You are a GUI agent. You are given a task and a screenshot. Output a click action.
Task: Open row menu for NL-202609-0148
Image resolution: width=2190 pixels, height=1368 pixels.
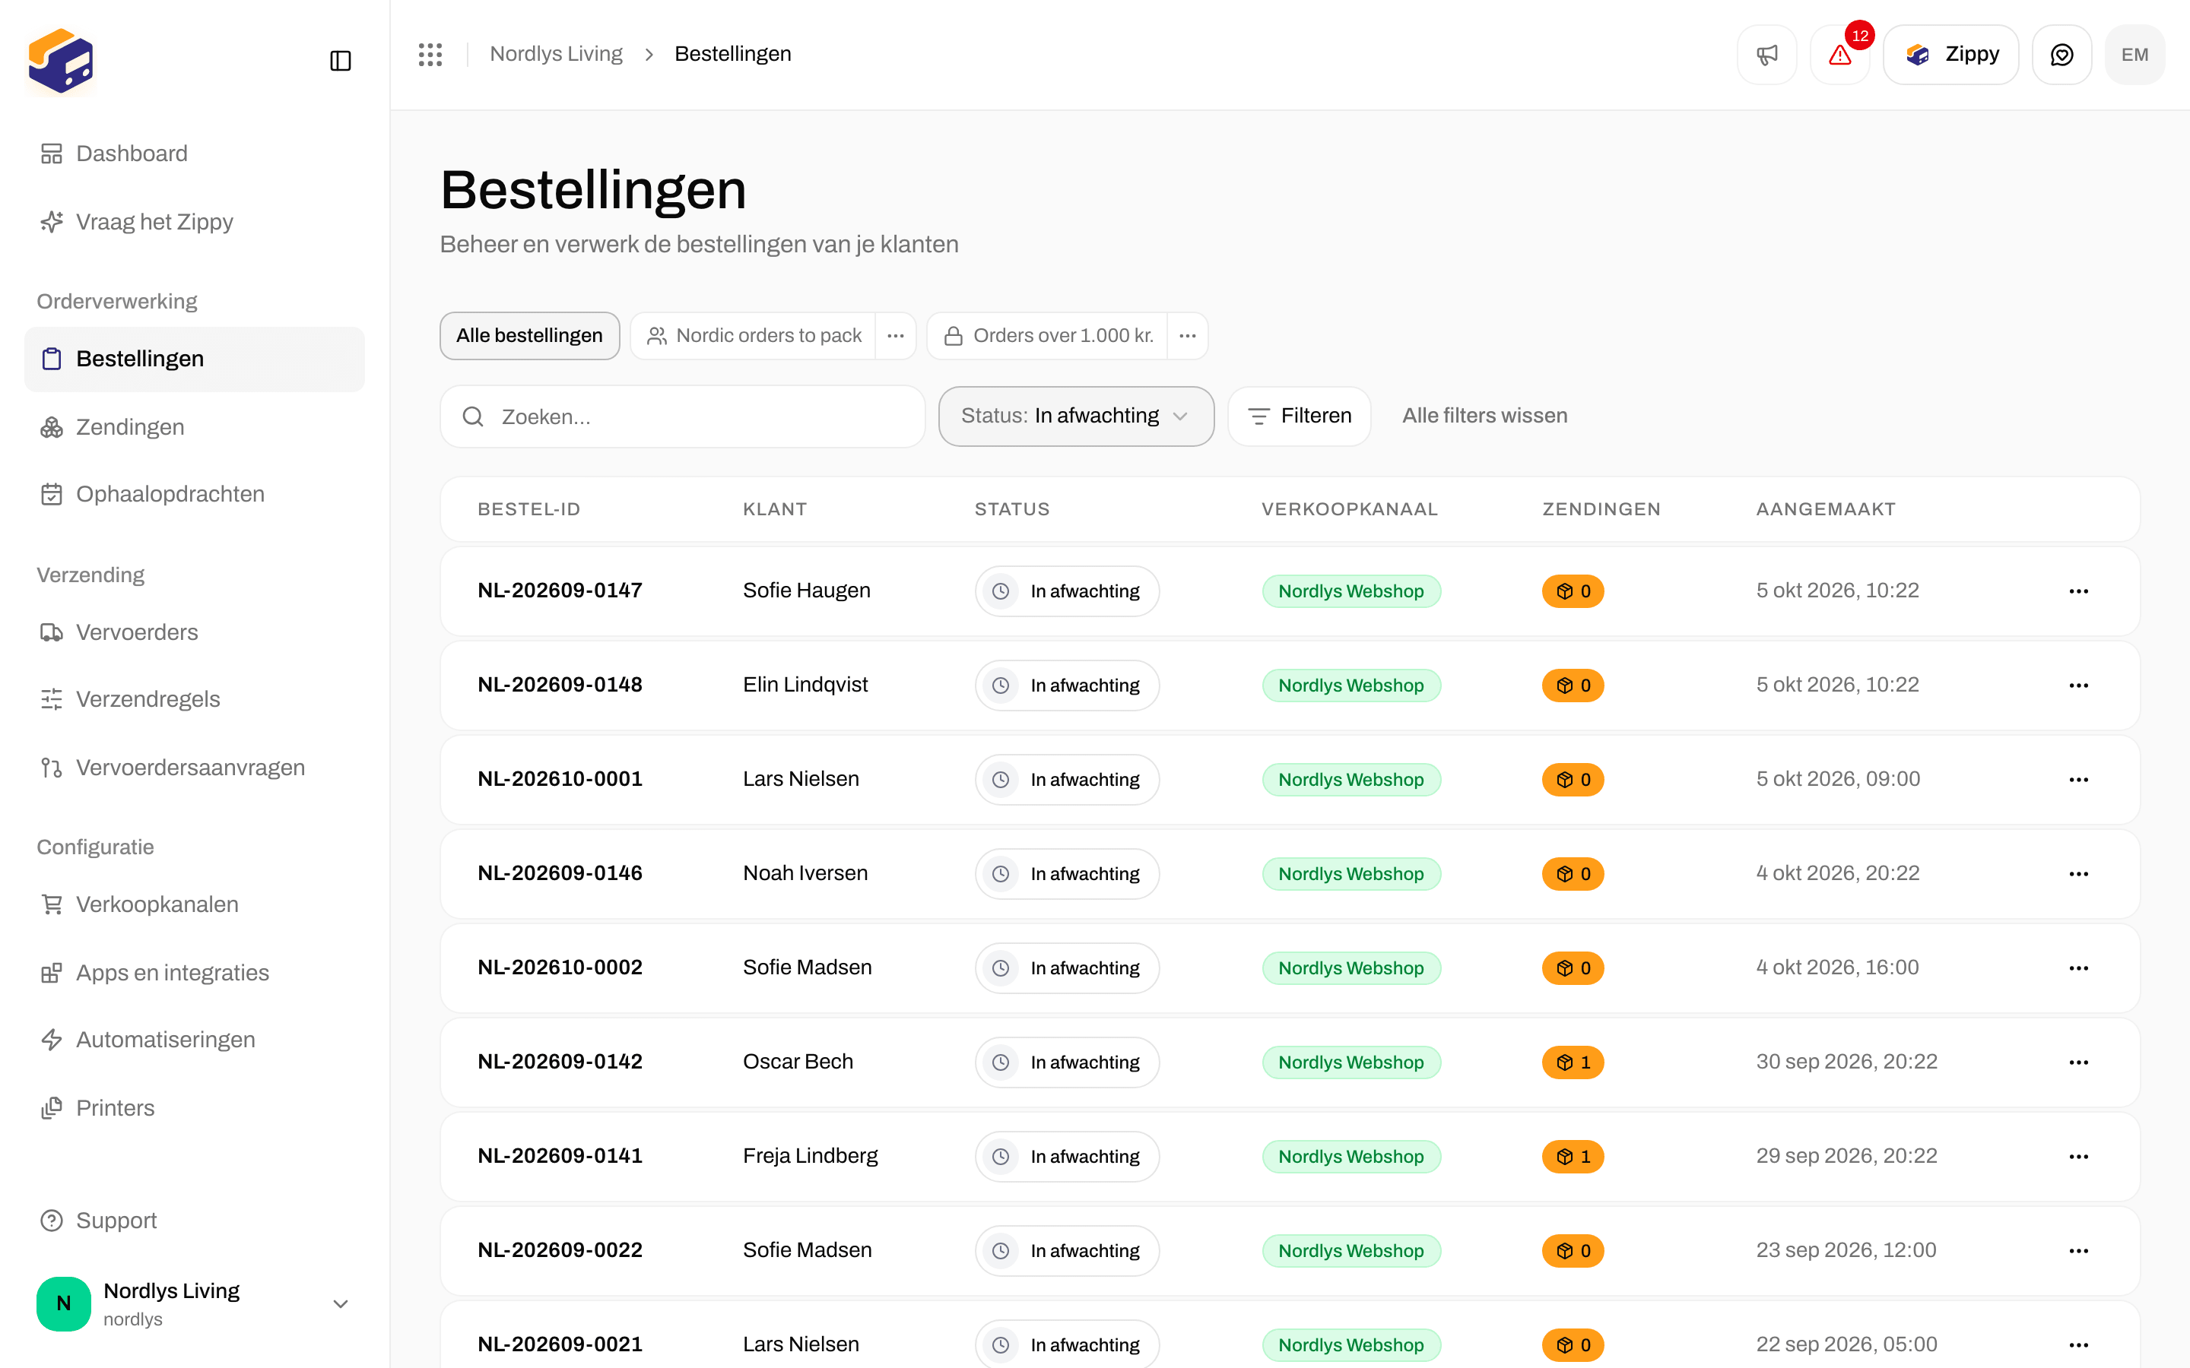pyautogui.click(x=2079, y=685)
